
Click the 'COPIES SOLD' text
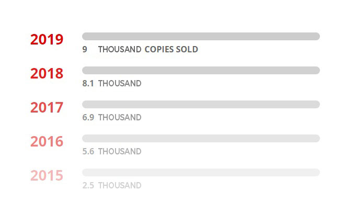coord(171,49)
